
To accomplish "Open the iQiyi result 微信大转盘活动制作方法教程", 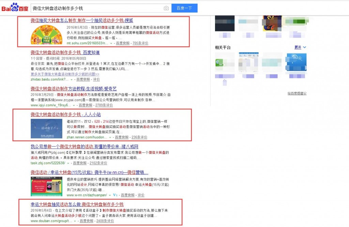I will (74, 89).
